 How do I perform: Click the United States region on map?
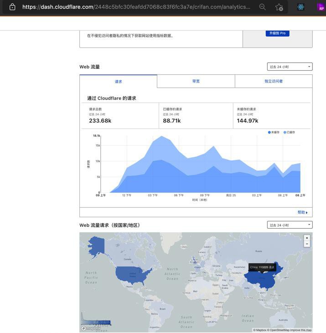(132, 275)
